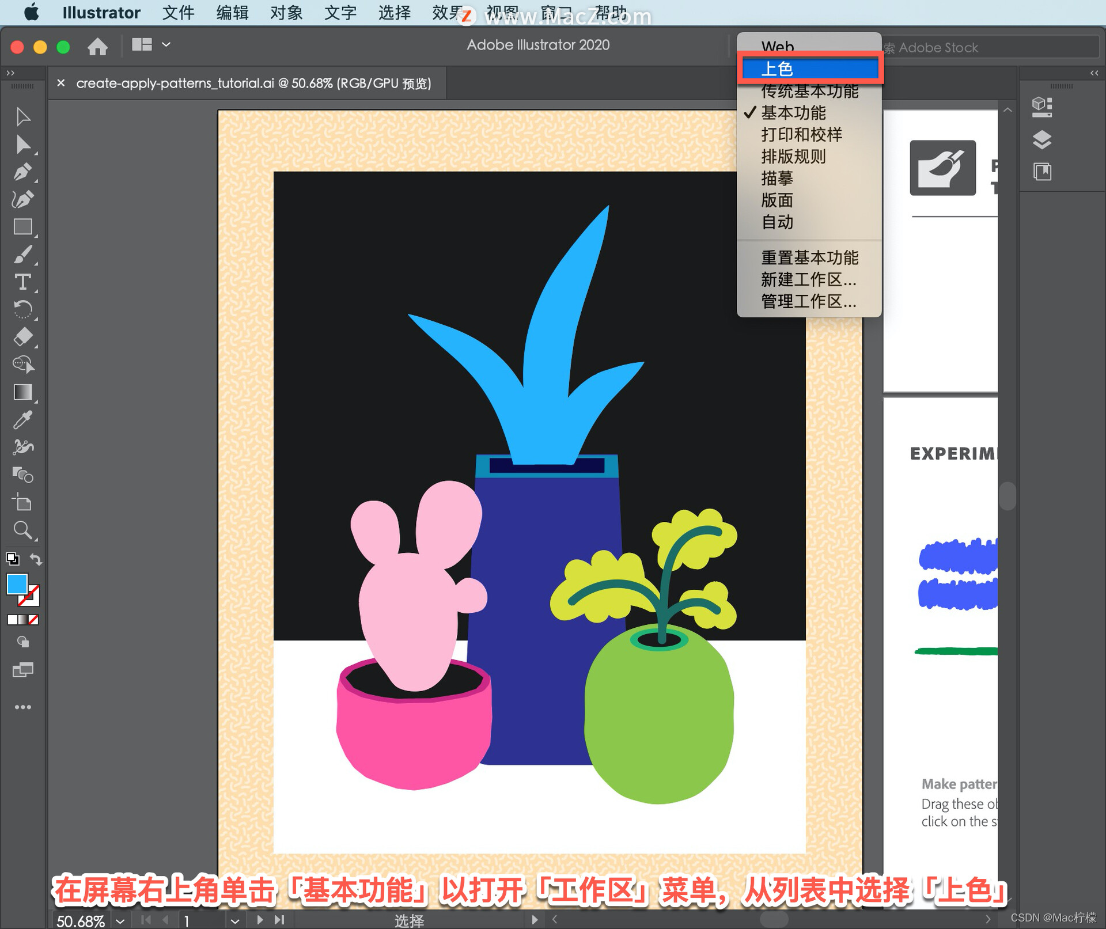Open the 文件 menu
This screenshot has width=1106, height=929.
click(x=178, y=13)
